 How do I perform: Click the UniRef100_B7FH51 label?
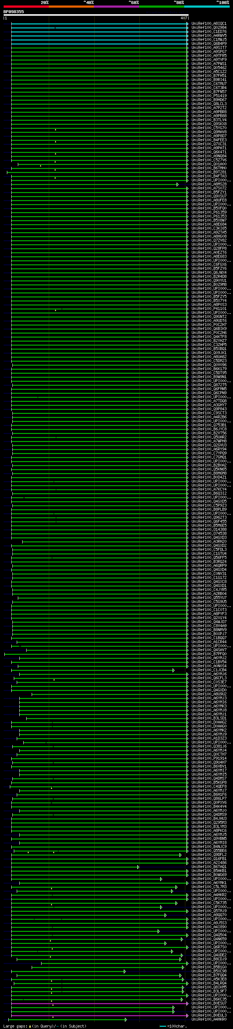pyautogui.click(x=209, y=76)
